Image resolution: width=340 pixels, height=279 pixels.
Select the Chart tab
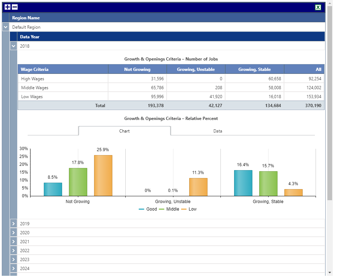[125, 131]
